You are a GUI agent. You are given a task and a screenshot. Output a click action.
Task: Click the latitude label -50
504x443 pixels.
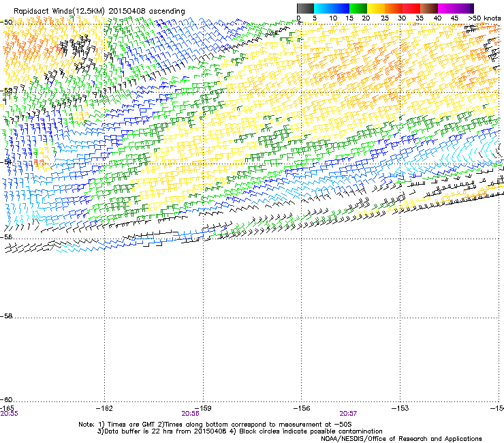6,22
